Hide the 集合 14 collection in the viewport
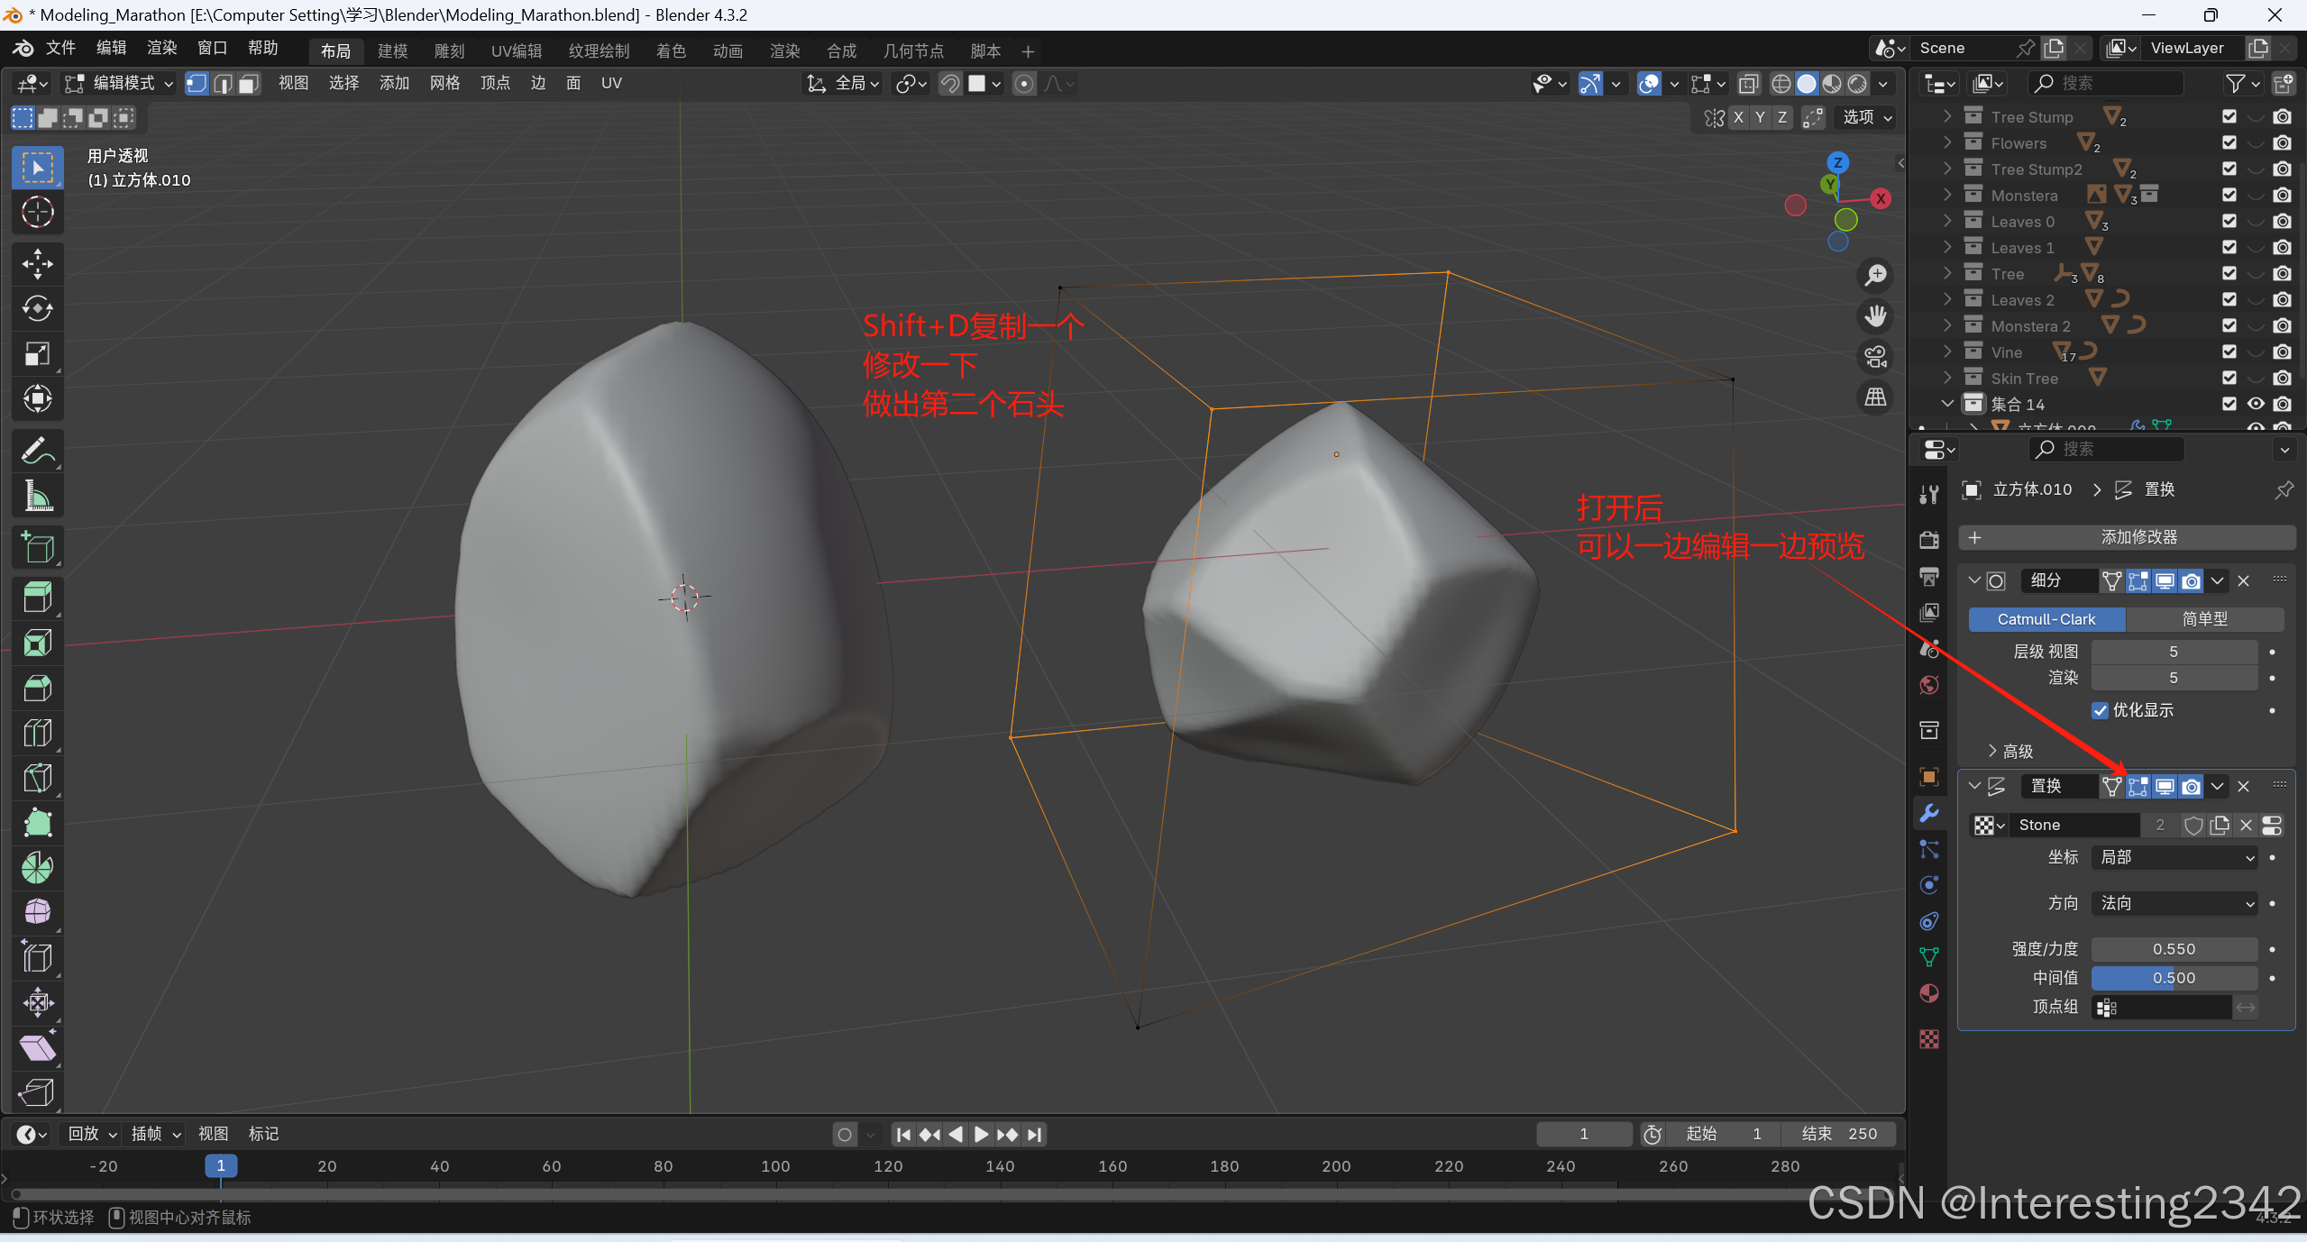 coord(2256,404)
